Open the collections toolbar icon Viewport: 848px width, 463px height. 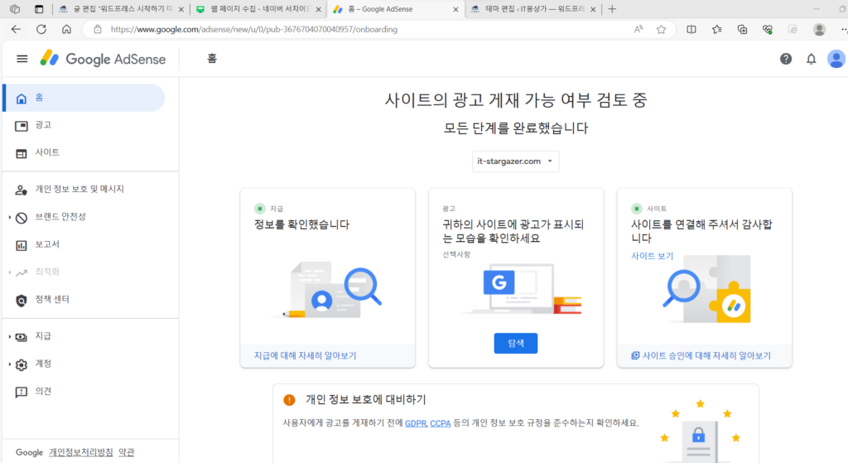[x=742, y=29]
